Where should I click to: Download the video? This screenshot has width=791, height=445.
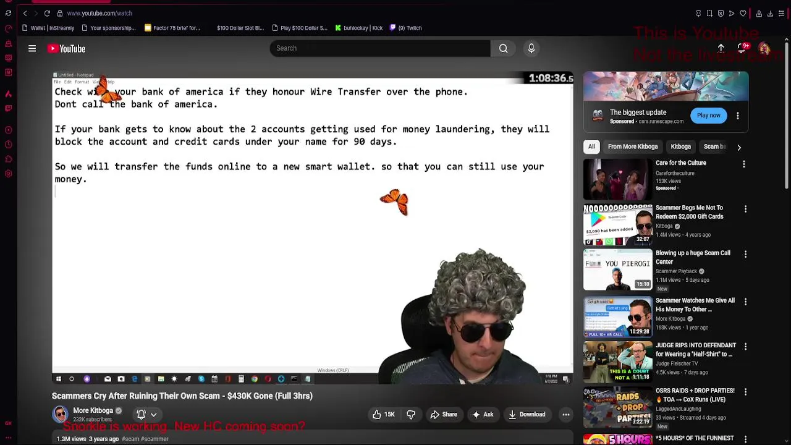[x=527, y=415]
